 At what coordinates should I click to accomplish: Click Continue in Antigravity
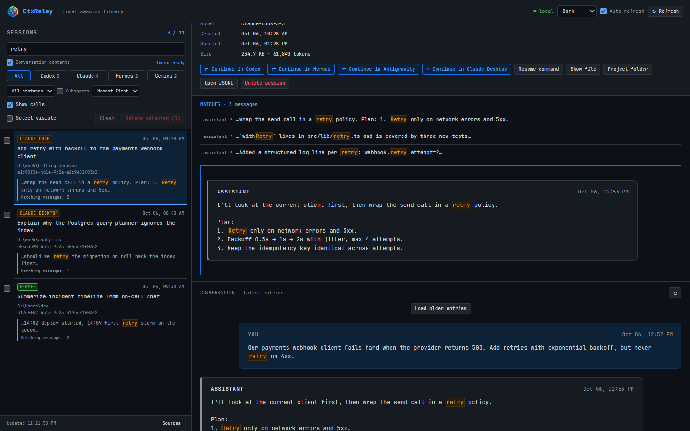pyautogui.click(x=379, y=69)
